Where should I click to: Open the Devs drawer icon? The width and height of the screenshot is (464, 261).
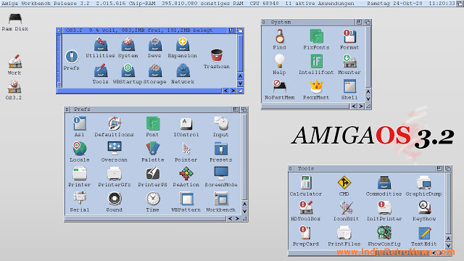154,44
